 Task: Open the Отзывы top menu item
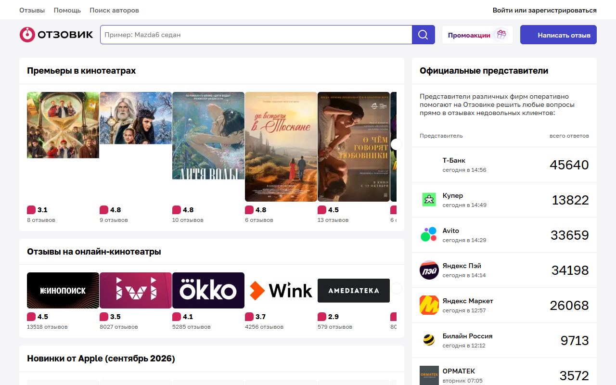[32, 10]
